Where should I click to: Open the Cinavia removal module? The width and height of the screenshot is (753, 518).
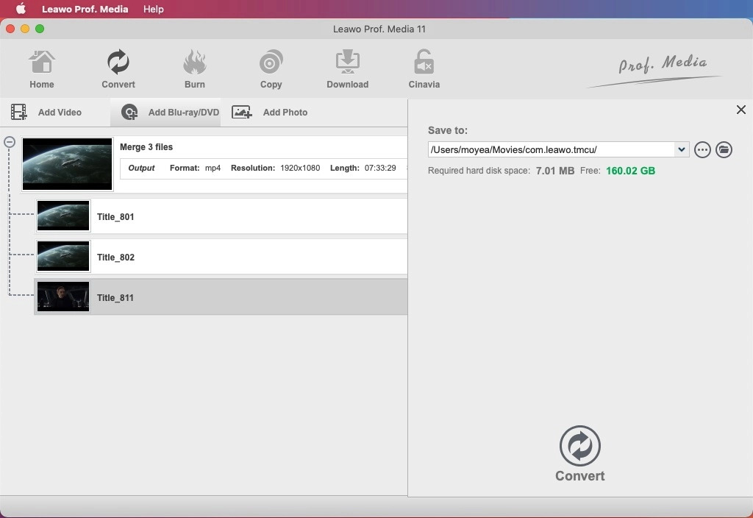[x=424, y=69]
